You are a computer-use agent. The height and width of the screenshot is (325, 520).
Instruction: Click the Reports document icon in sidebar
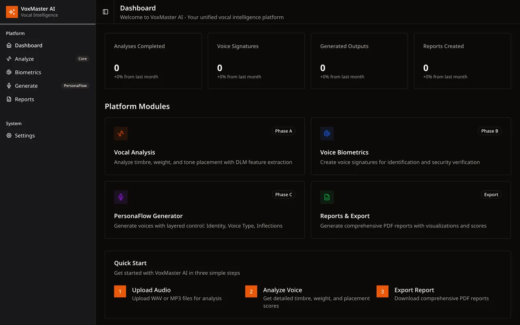9,99
